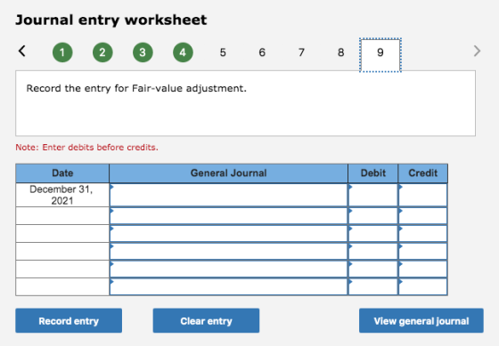Click the Clear entry button

[x=206, y=320]
